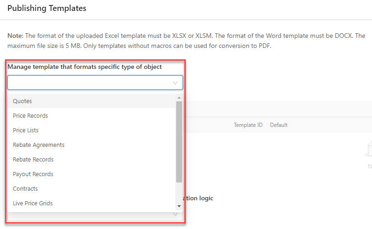Select Quotes from the dropdown list
The image size is (372, 229).
click(x=22, y=101)
